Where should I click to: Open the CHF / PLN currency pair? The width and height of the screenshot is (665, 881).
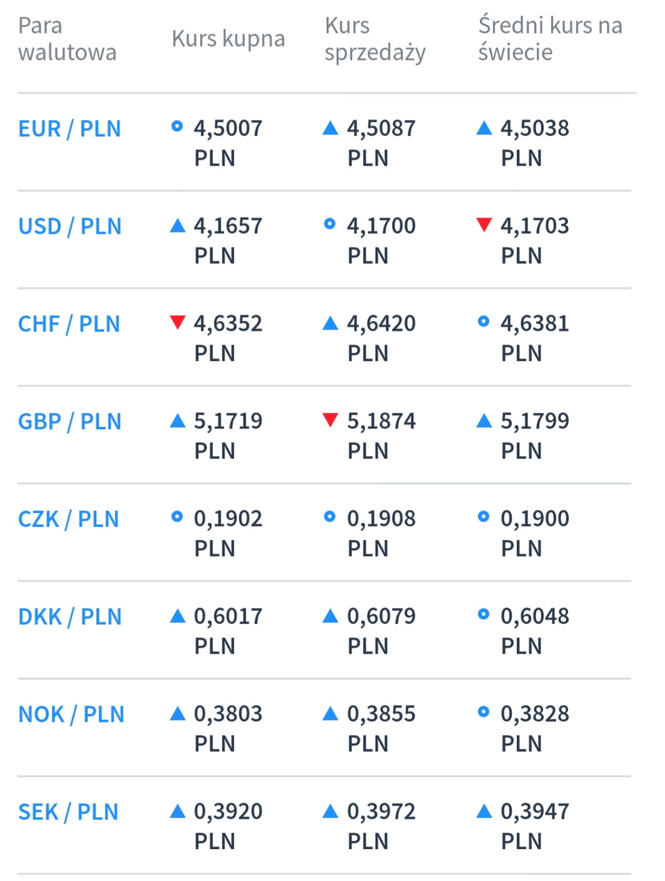[69, 324]
